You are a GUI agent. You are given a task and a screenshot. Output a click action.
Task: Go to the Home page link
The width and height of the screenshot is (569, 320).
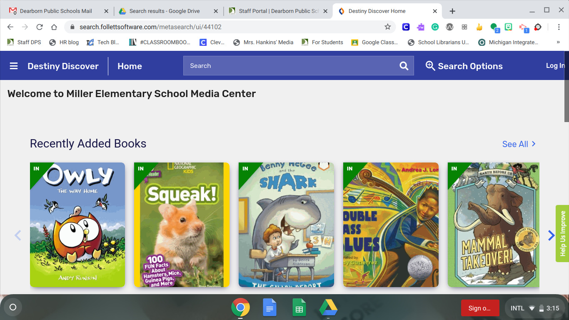pos(130,66)
